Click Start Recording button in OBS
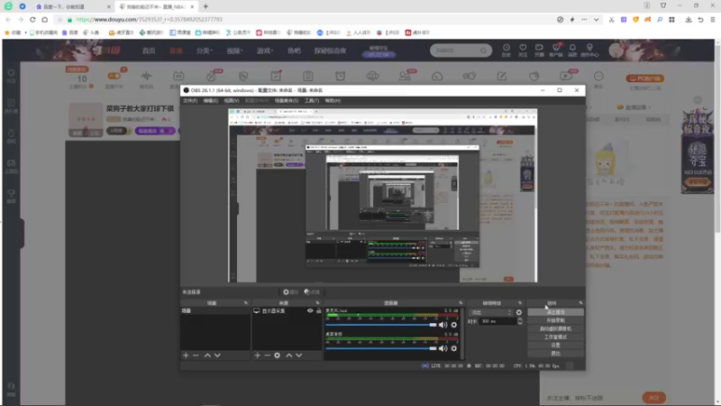 coord(555,320)
